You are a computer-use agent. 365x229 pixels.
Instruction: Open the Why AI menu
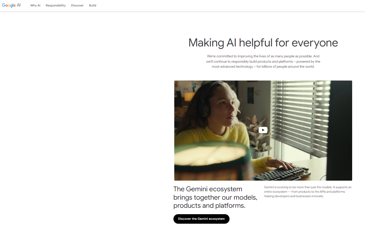[x=35, y=5]
